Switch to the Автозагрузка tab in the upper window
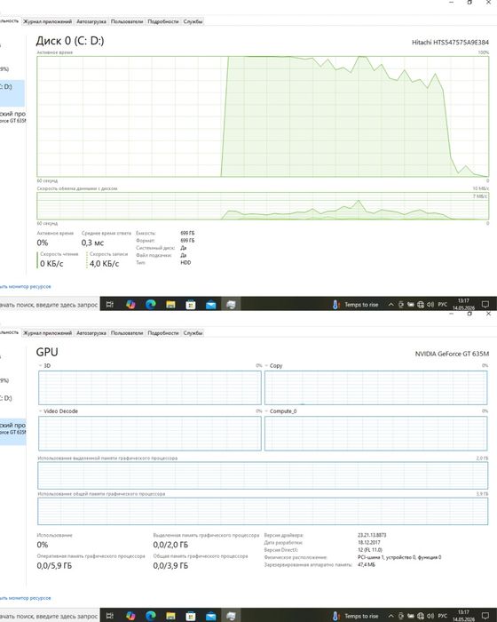 (91, 21)
